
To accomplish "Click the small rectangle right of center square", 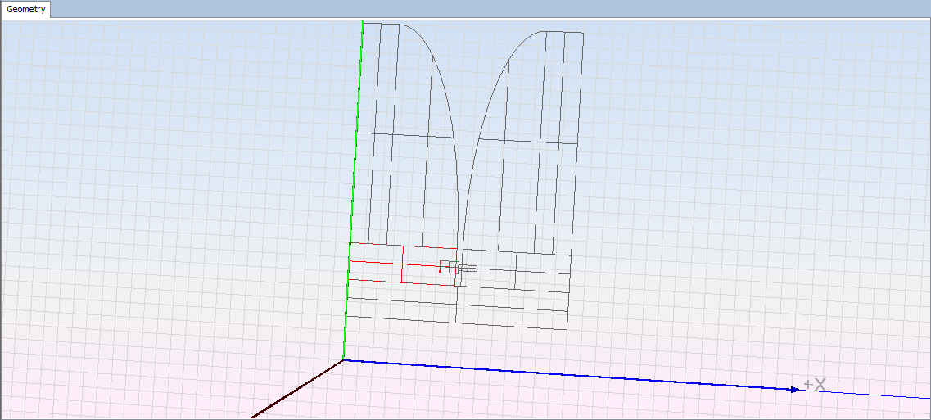I will pyautogui.click(x=468, y=269).
